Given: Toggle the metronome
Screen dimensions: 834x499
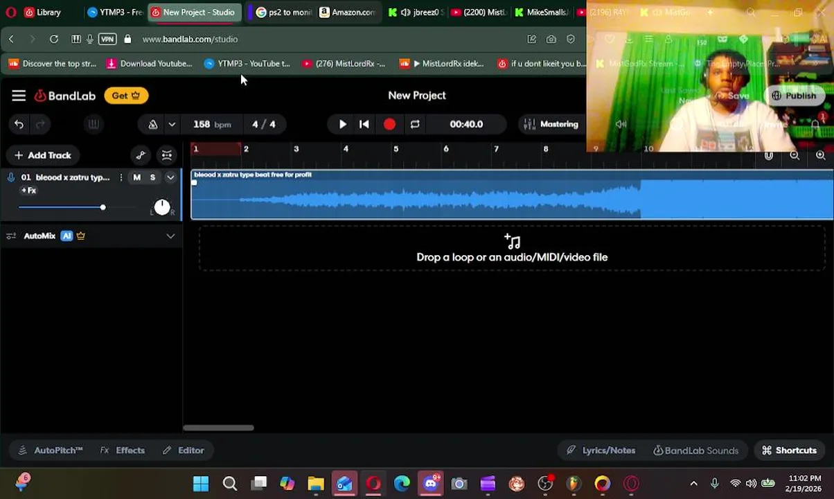Looking at the screenshot, I should click(x=152, y=124).
